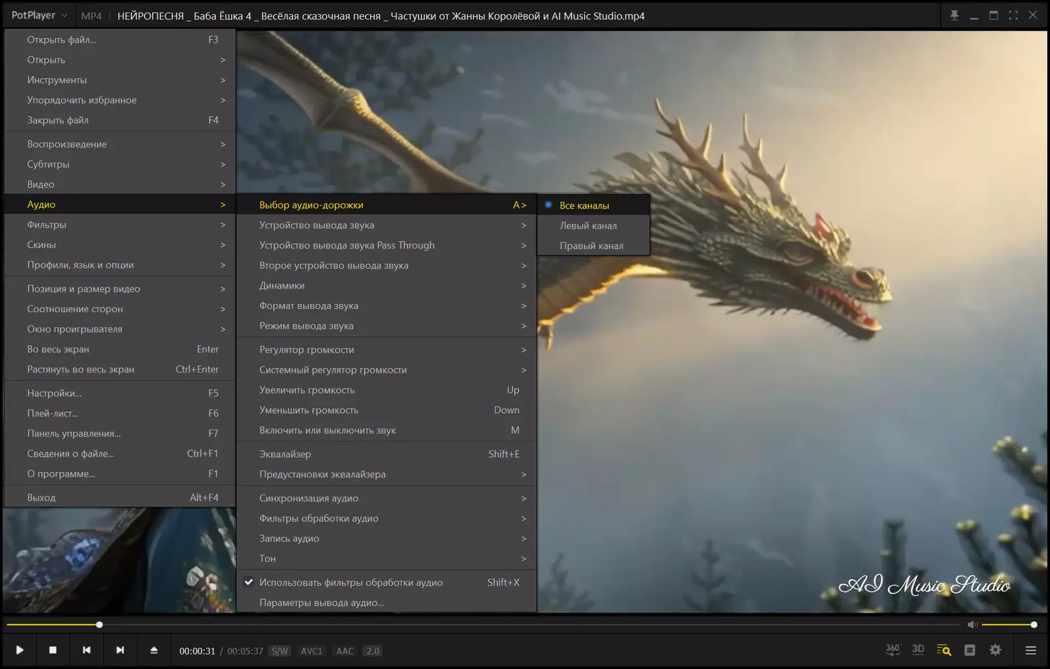This screenshot has height=669, width=1050.
Task: Click the AAC audio codec label
Action: pyautogui.click(x=345, y=651)
